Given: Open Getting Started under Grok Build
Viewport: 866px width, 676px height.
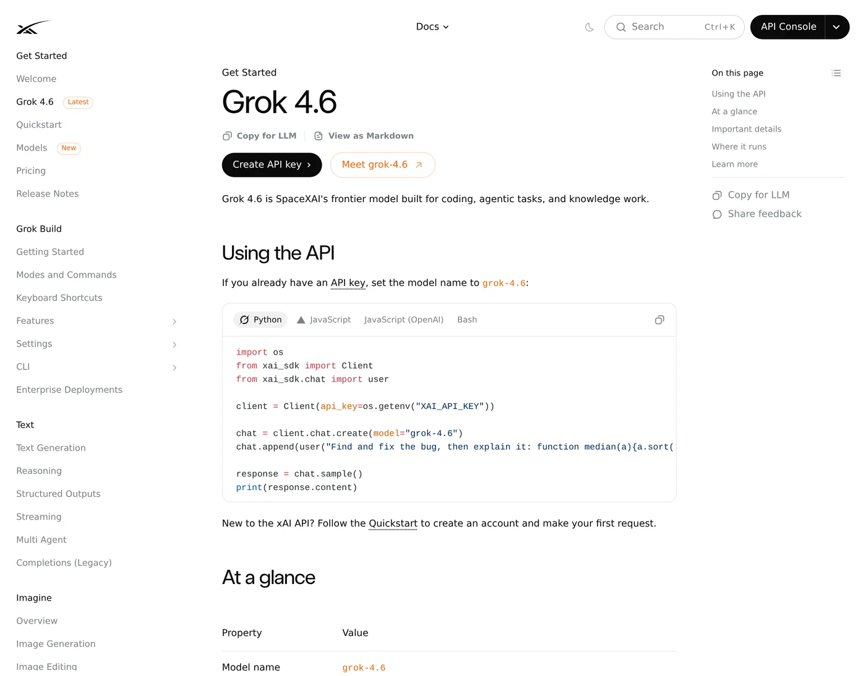Looking at the screenshot, I should [x=50, y=252].
